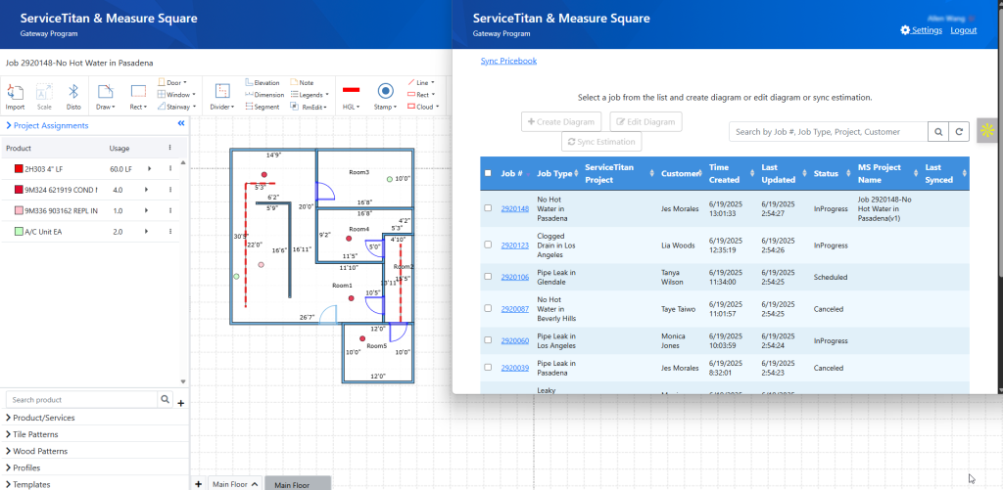Collapse the Project Assignments panel with double chevron
This screenshot has width=1003, height=490.
[181, 123]
